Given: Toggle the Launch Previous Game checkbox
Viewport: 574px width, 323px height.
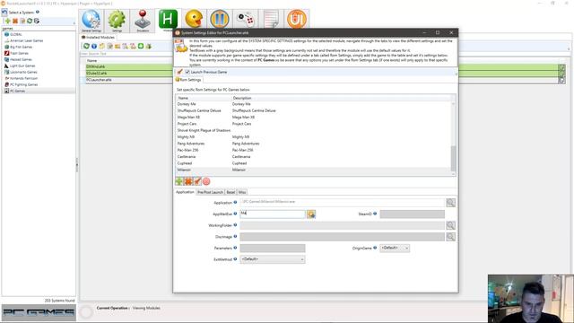Looking at the screenshot, I should click(x=187, y=72).
